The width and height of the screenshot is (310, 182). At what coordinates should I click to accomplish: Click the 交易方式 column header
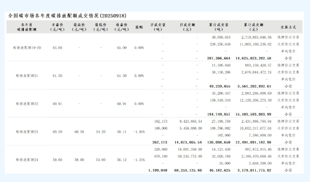(x=288, y=27)
